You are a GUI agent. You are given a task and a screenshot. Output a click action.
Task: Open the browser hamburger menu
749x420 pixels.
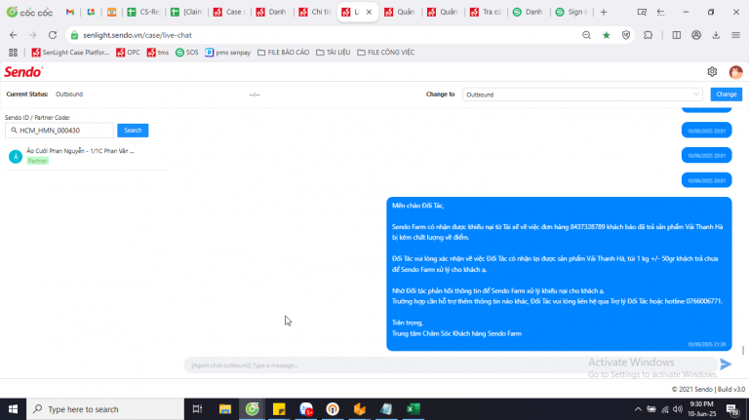[735, 35]
